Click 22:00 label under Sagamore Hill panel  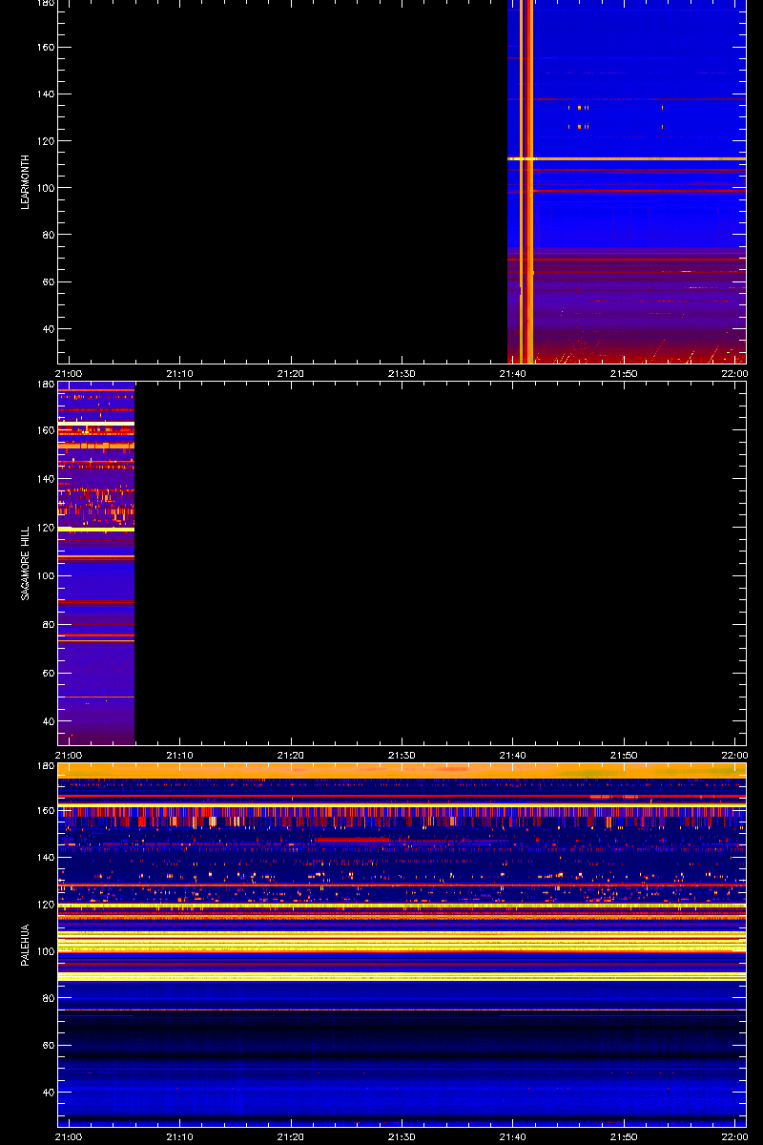point(734,755)
